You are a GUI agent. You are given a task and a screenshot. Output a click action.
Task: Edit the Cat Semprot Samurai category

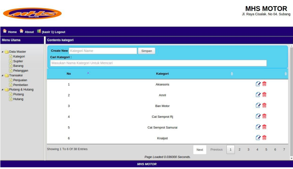(258, 127)
